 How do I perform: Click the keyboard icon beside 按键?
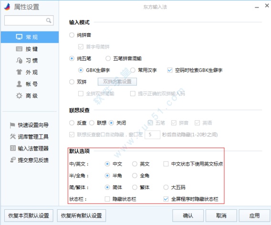tap(19, 49)
